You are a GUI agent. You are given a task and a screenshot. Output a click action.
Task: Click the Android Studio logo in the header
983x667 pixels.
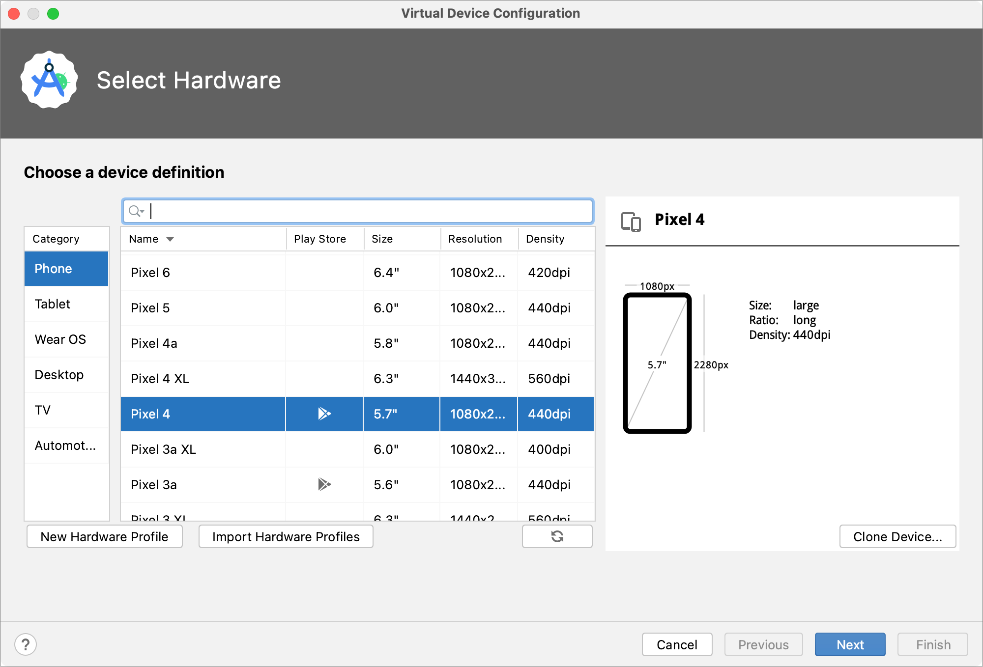tap(49, 80)
